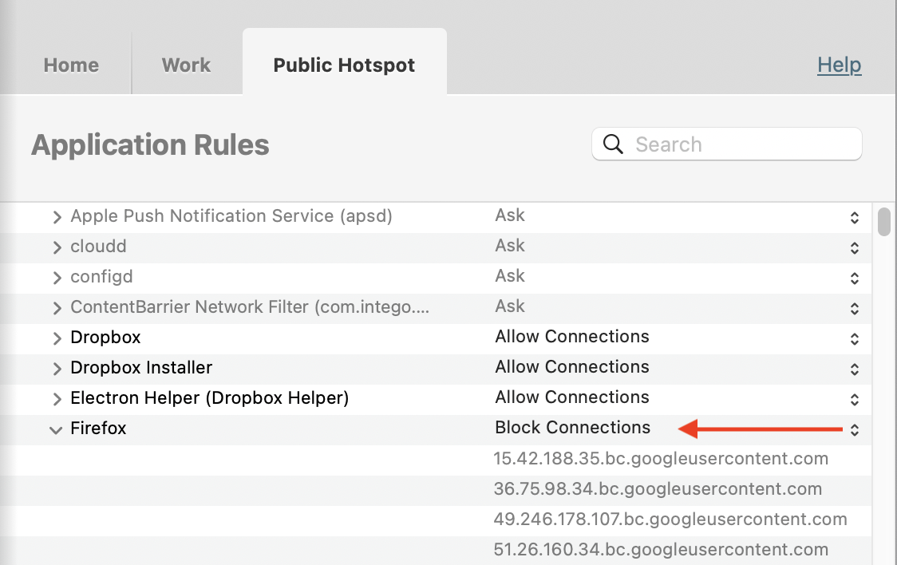
Task: Select the Dropbox Installer name
Action: click(141, 368)
